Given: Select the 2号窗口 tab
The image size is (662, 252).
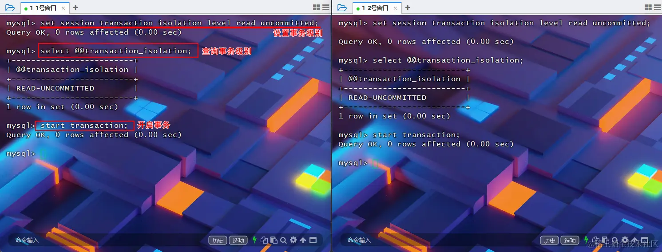Looking at the screenshot, I should point(376,8).
